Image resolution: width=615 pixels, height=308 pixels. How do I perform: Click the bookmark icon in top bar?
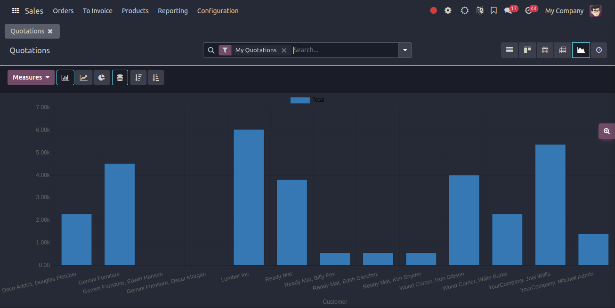[494, 10]
